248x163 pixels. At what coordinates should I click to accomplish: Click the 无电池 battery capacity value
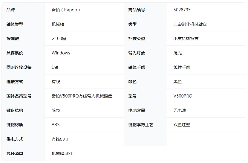tap(180, 110)
